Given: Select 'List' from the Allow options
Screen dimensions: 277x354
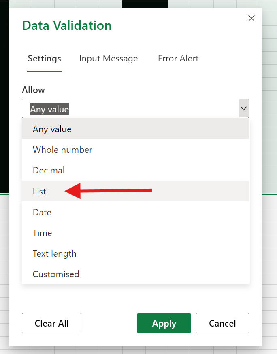Looking at the screenshot, I should [136, 191].
